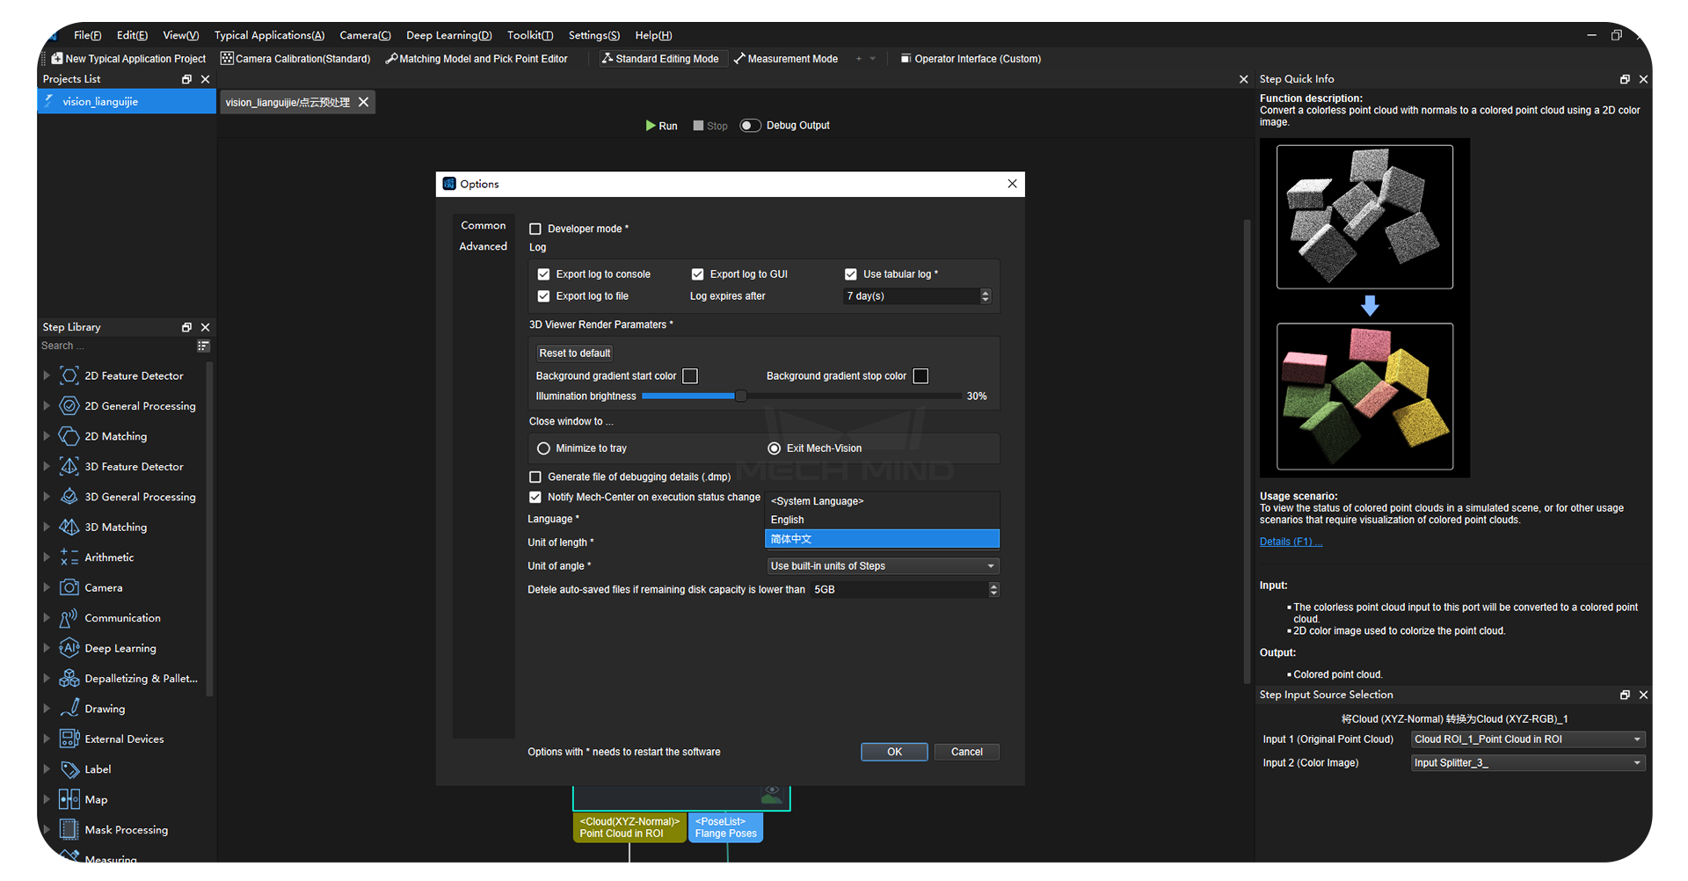Select the 2D Matching step category icon
Screen dimensions: 1688x881
[x=69, y=436]
